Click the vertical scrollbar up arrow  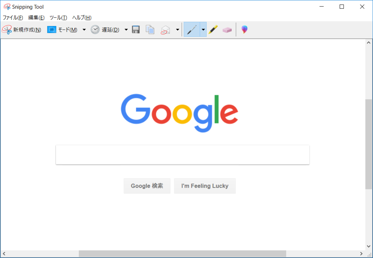tap(369, 43)
